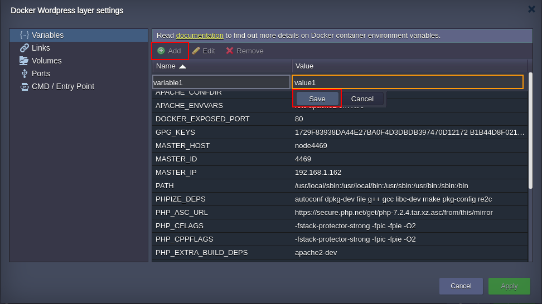Click the PHP_CPPFLAGS -fstack-protector-strong value
The image size is (542, 304).
355,239
